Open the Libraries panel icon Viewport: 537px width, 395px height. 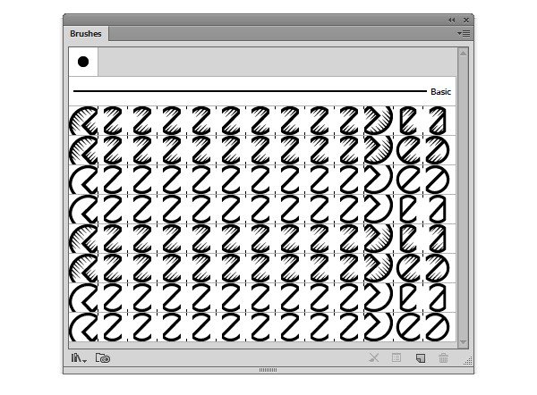pos(103,358)
